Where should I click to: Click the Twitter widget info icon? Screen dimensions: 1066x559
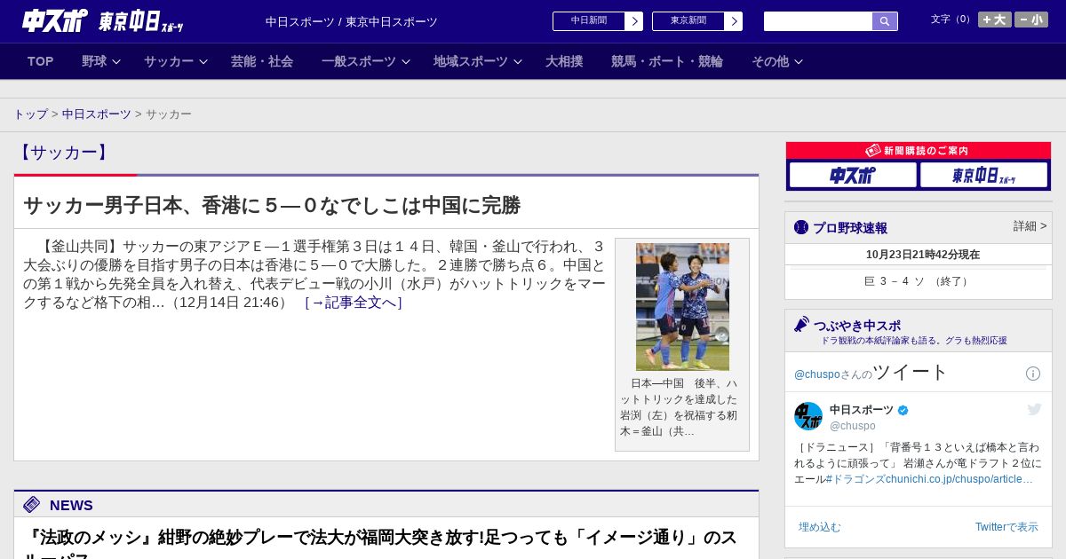1033,374
